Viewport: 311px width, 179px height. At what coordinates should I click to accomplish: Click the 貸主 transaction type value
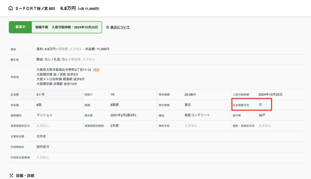188,105
